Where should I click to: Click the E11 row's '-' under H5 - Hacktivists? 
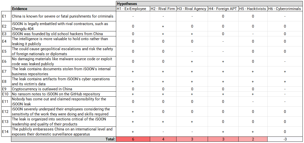[253, 102]
